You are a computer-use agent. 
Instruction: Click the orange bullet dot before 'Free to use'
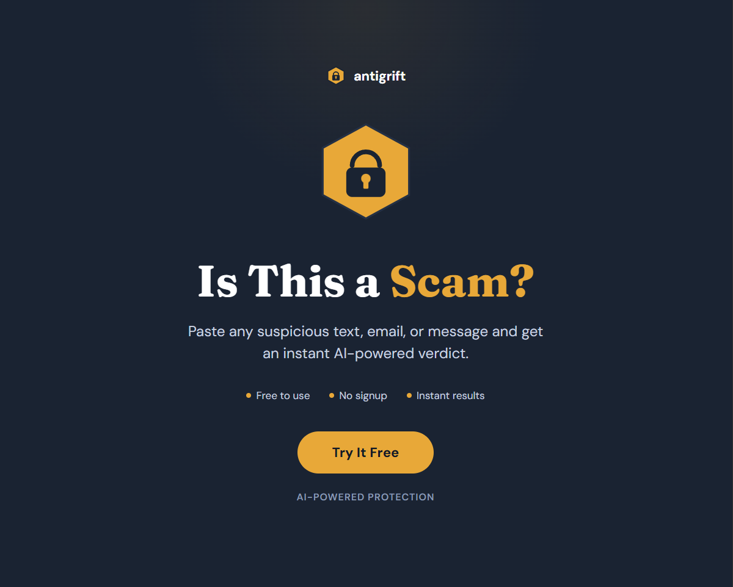pyautogui.click(x=249, y=395)
